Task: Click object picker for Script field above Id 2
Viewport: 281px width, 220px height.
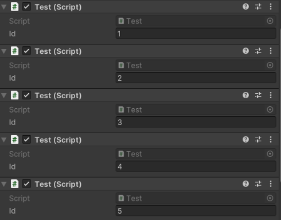Action: 270,65
